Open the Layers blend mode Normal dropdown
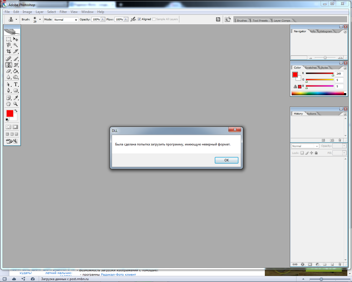The width and height of the screenshot is (352, 282). [x=305, y=146]
